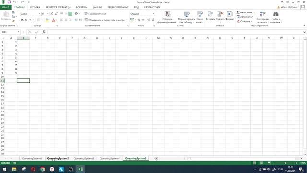Open Cell Styles (Стили ячеек)
The height and width of the screenshot is (173, 307).
click(x=200, y=17)
